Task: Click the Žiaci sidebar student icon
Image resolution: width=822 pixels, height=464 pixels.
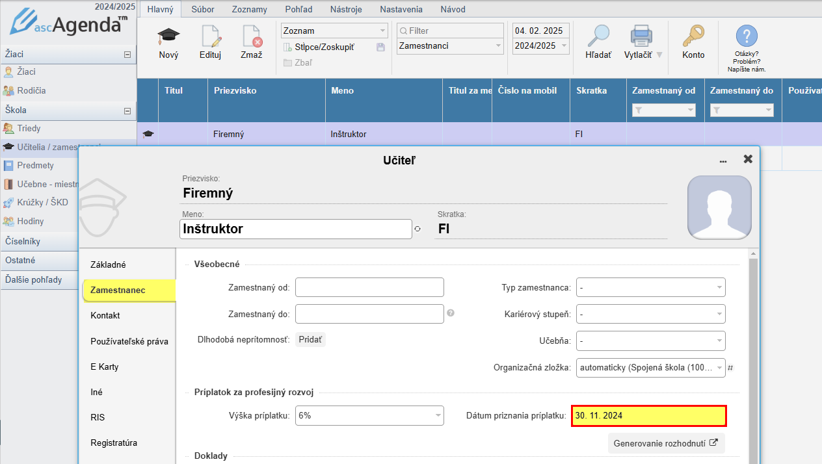Action: click(8, 71)
